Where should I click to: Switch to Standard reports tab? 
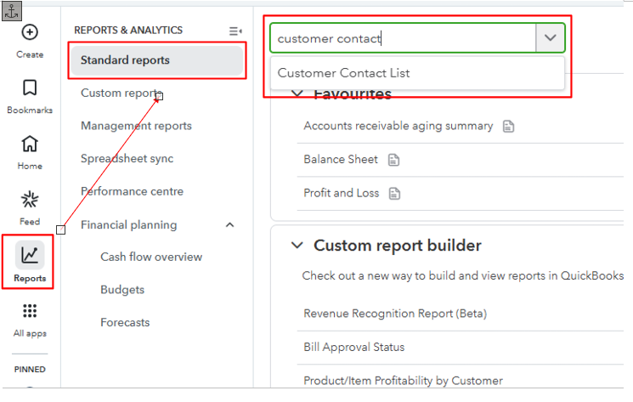tap(125, 60)
